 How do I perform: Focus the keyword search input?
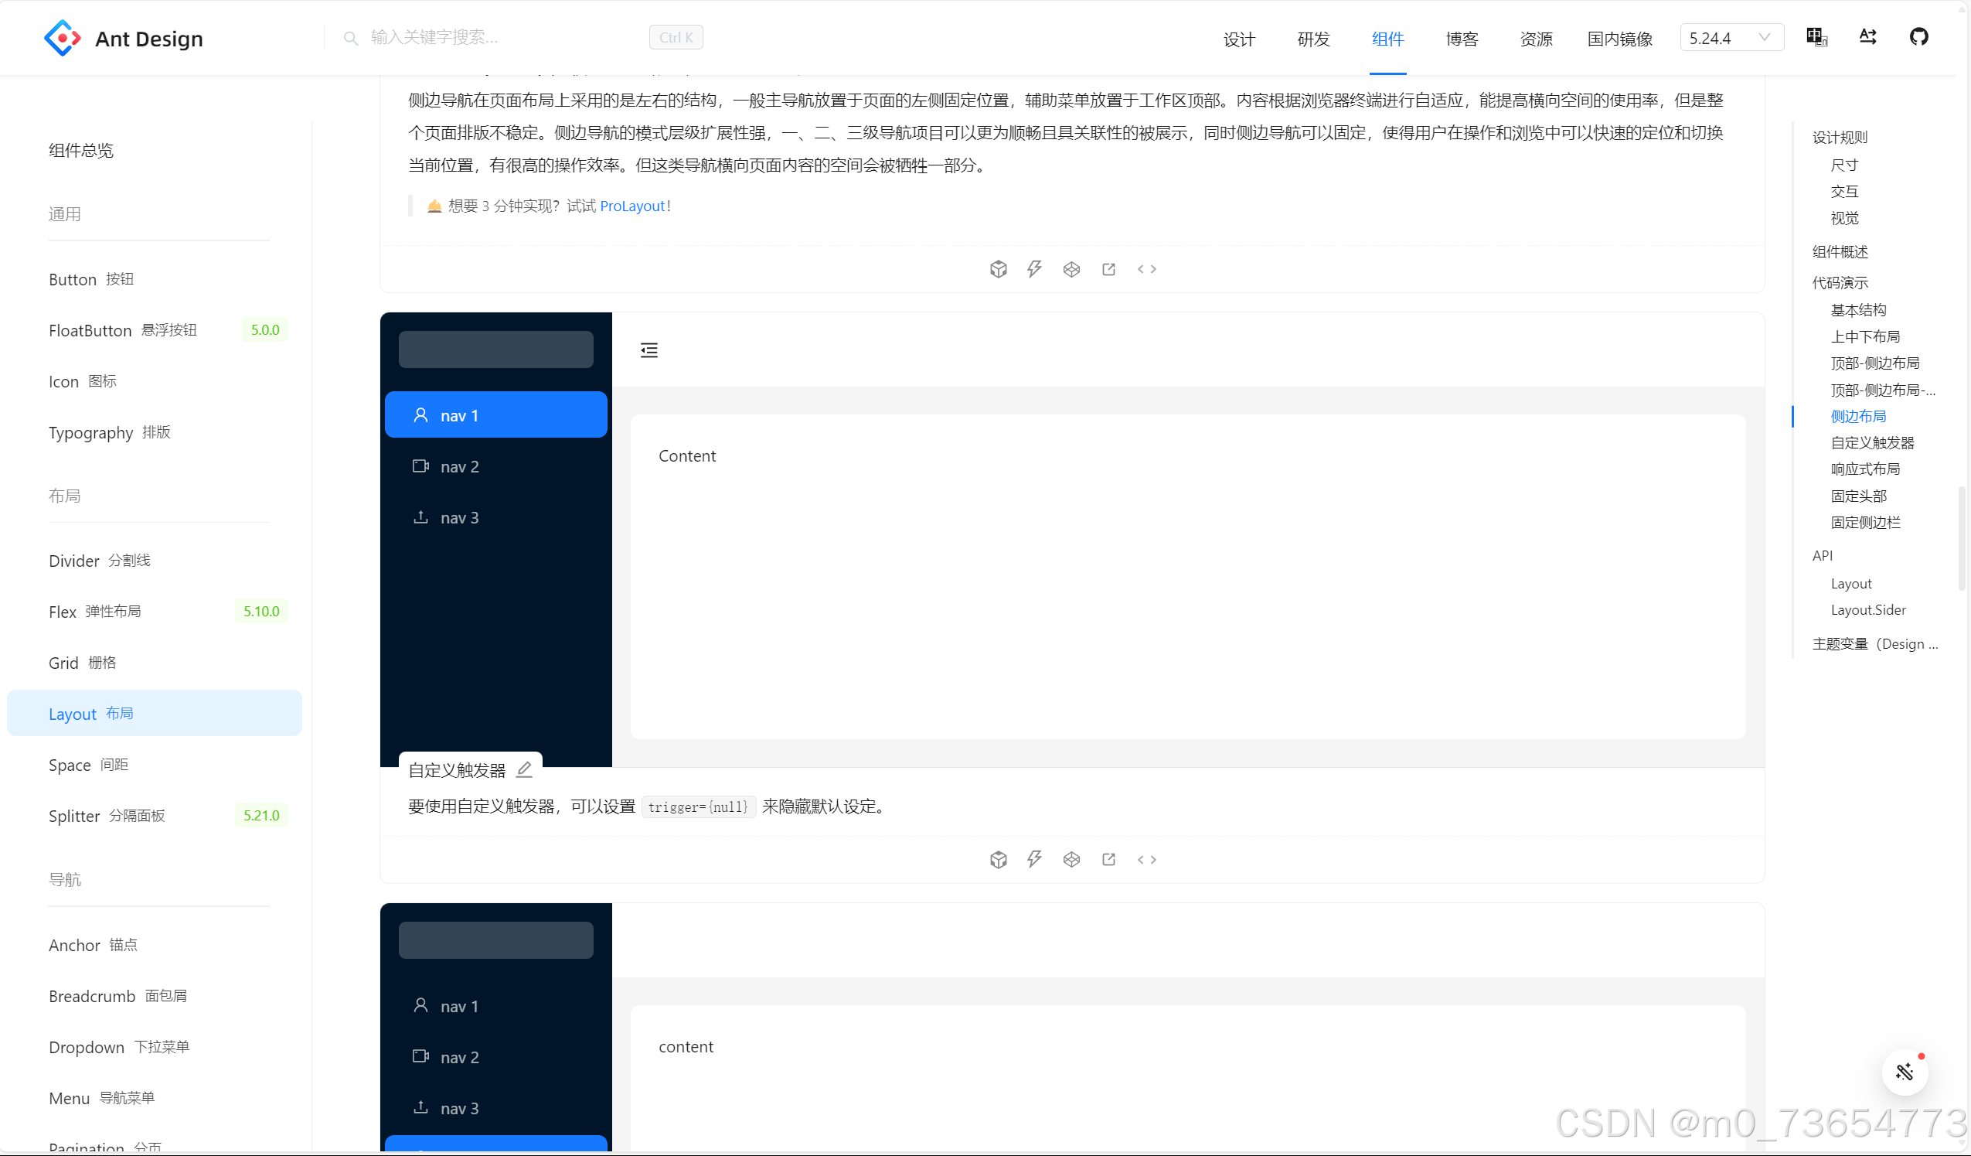click(501, 38)
